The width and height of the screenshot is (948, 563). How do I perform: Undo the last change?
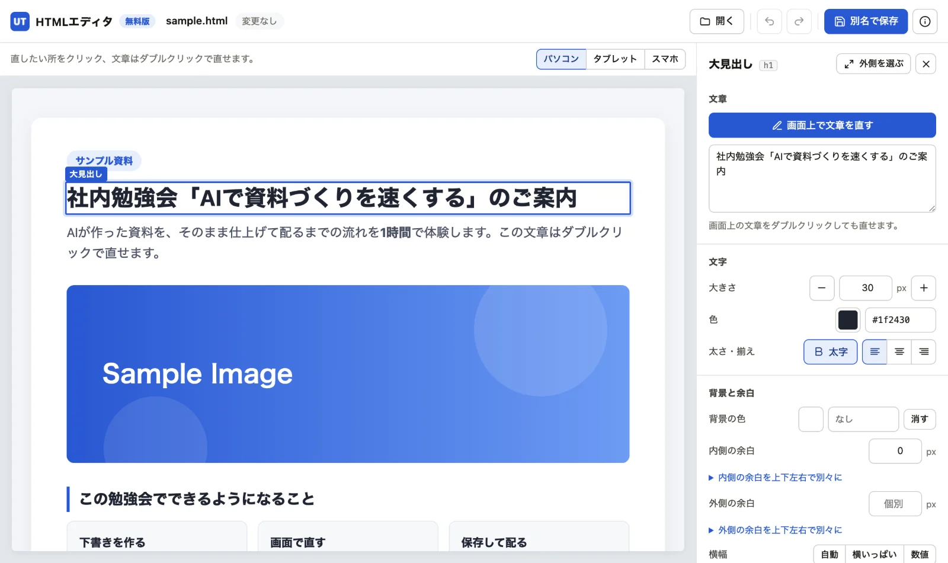(769, 21)
